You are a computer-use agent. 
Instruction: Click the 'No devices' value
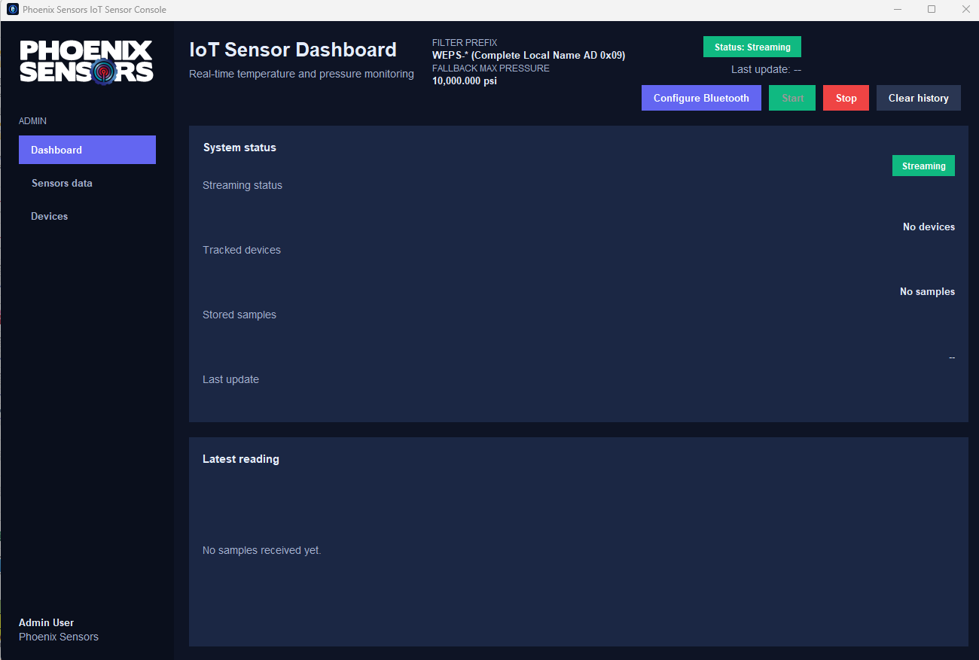929,227
